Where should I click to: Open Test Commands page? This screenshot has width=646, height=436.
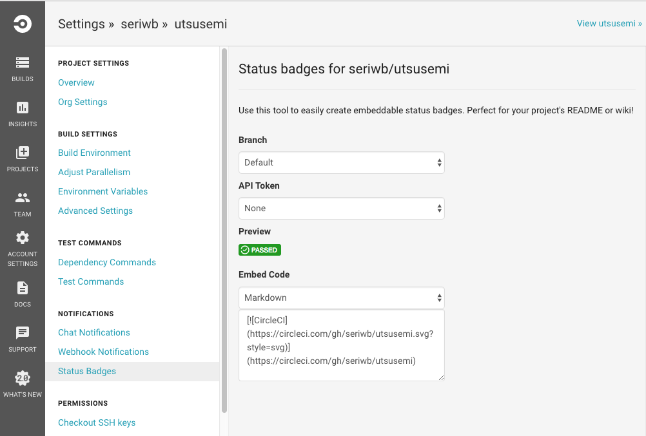click(x=91, y=281)
